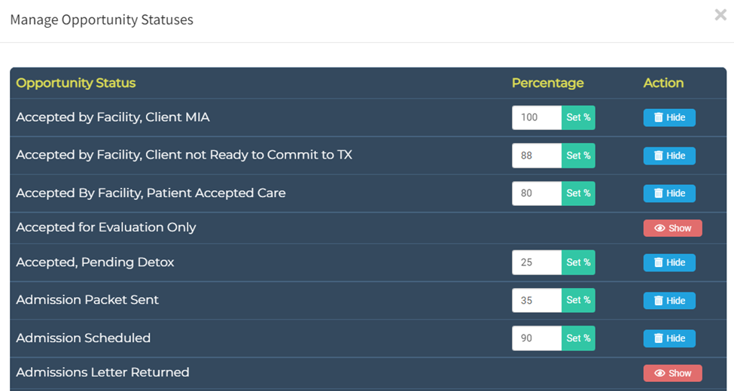
Task: Edit the percentage field showing 88
Action: click(x=537, y=156)
